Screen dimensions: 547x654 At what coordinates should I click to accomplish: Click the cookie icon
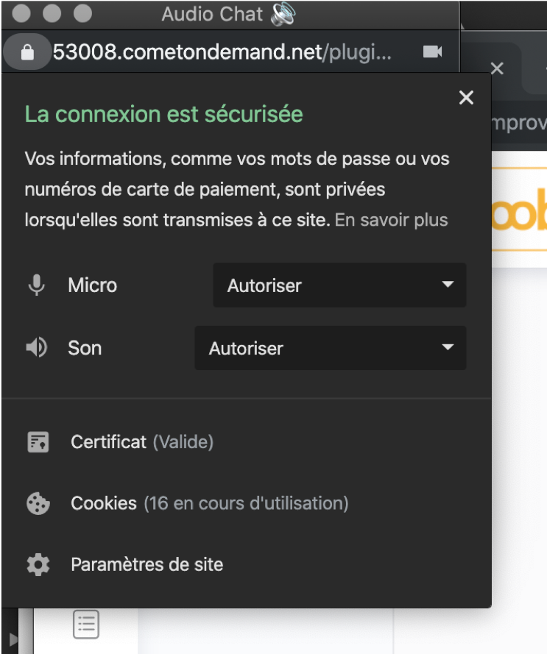tap(38, 503)
